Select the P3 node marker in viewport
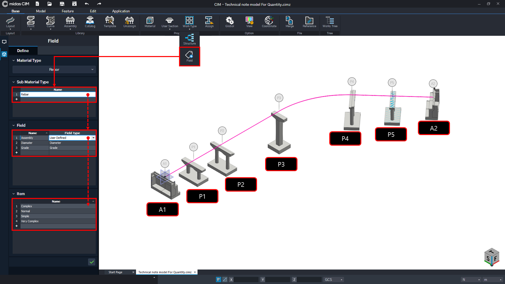Image resolution: width=505 pixels, height=284 pixels. [x=279, y=98]
